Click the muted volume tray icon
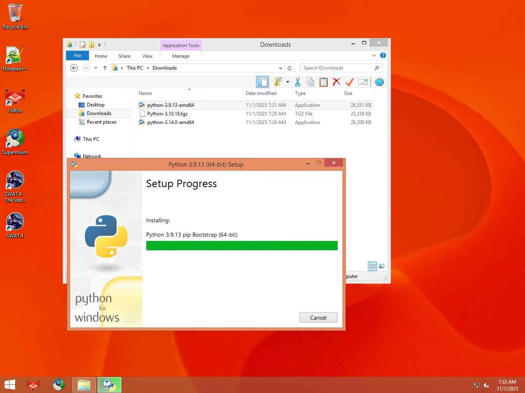This screenshot has width=525, height=393. point(486,385)
